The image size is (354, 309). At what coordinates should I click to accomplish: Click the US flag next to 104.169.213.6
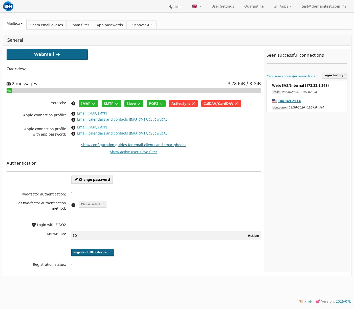274,101
